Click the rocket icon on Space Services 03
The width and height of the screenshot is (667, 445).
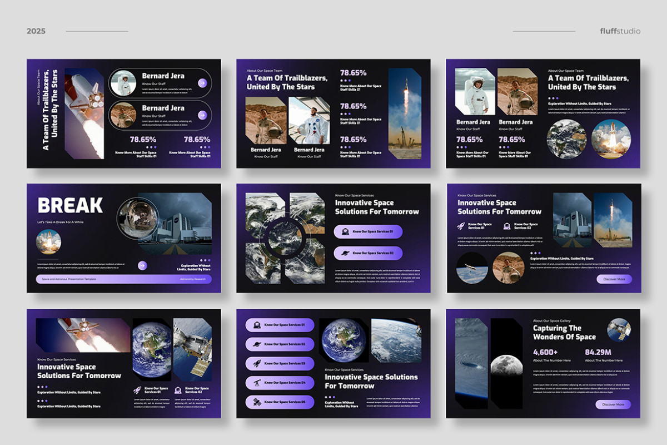pos(257,363)
